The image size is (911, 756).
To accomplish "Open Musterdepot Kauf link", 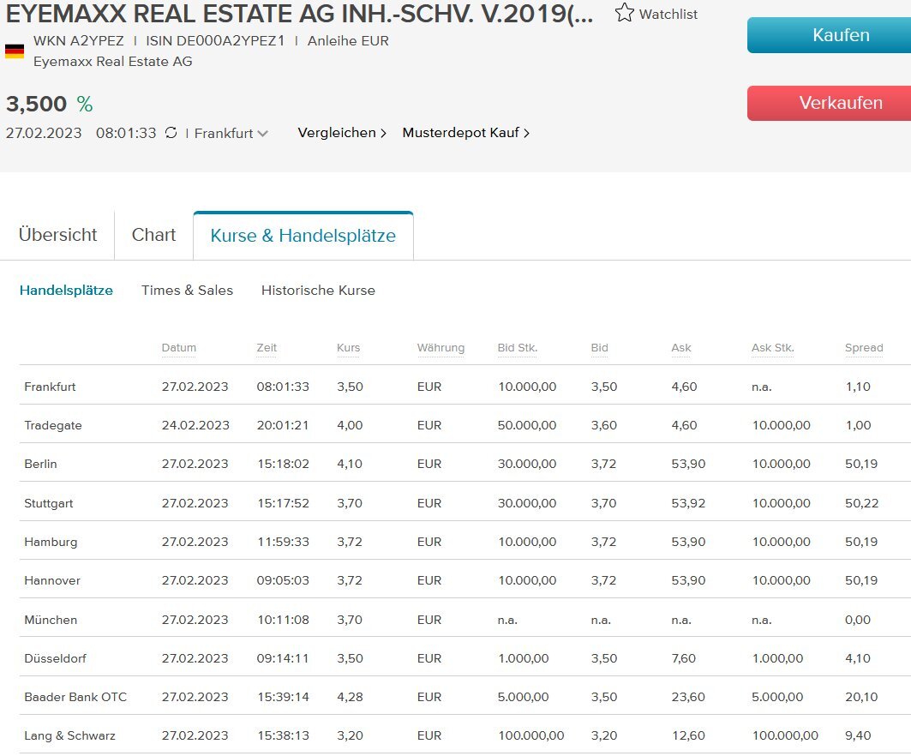I will click(466, 133).
